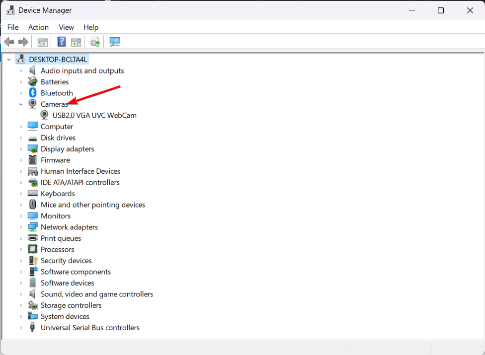Click the Universal Serial Bus controllers plug icon
The image size is (485, 355).
click(x=32, y=327)
